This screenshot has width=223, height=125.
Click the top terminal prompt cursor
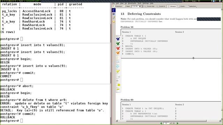pyautogui.click(x=22, y=39)
